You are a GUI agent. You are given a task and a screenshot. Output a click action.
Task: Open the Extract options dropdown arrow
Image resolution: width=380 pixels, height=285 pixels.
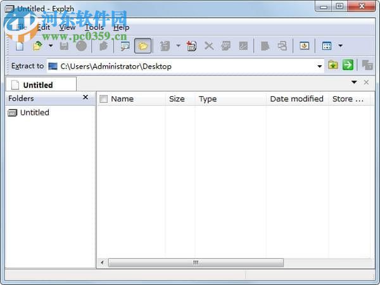pyautogui.click(x=178, y=46)
